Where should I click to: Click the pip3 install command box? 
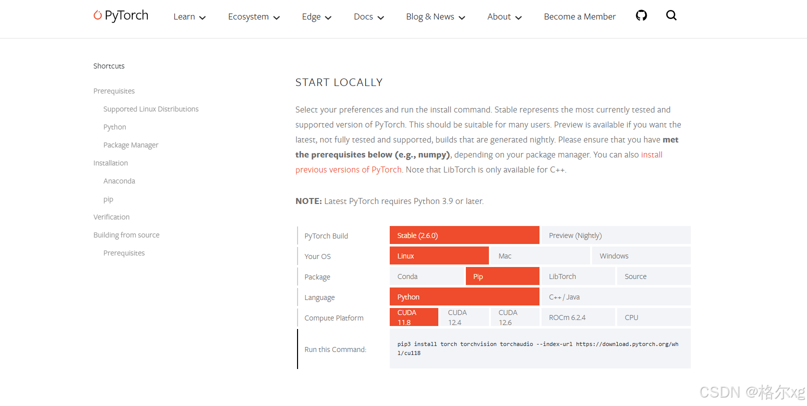click(x=540, y=348)
